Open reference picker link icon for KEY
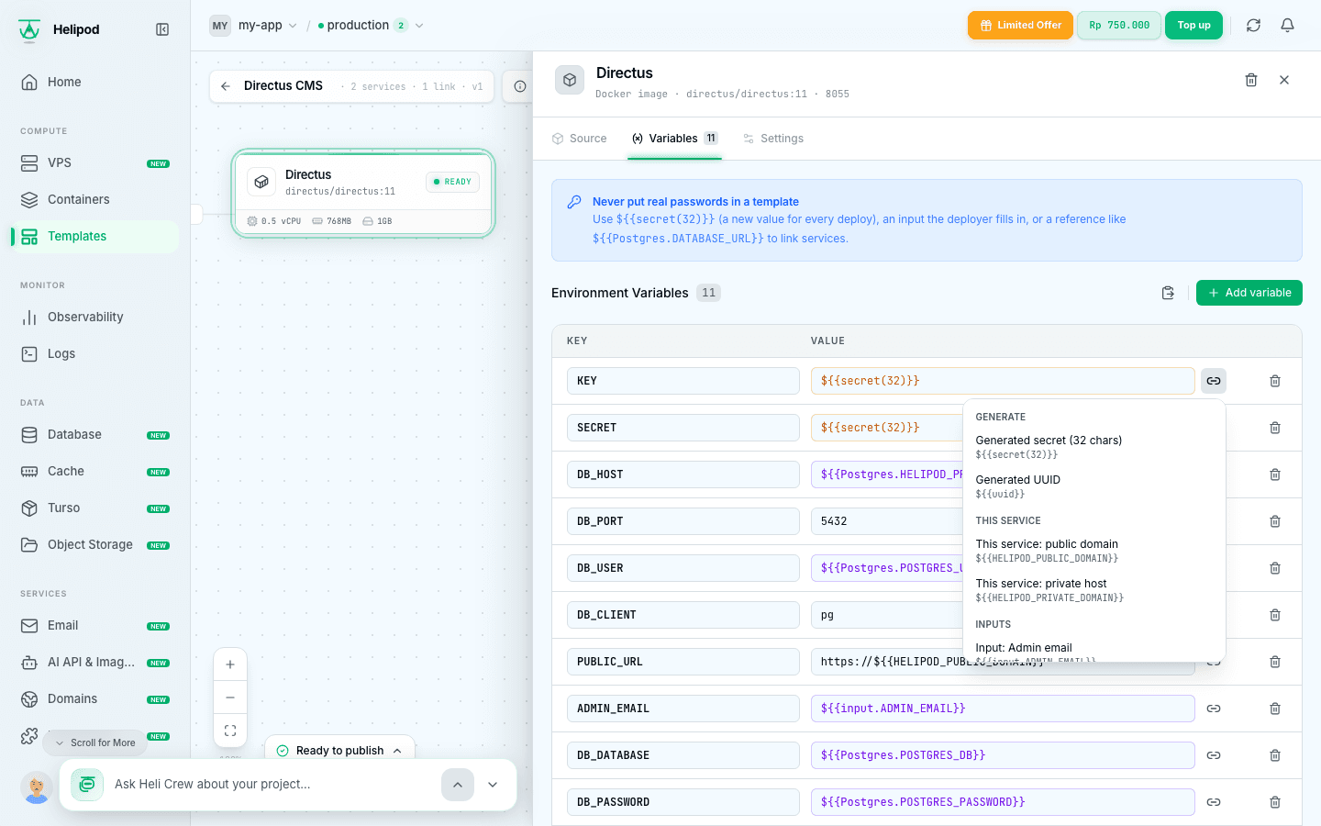 click(x=1214, y=381)
